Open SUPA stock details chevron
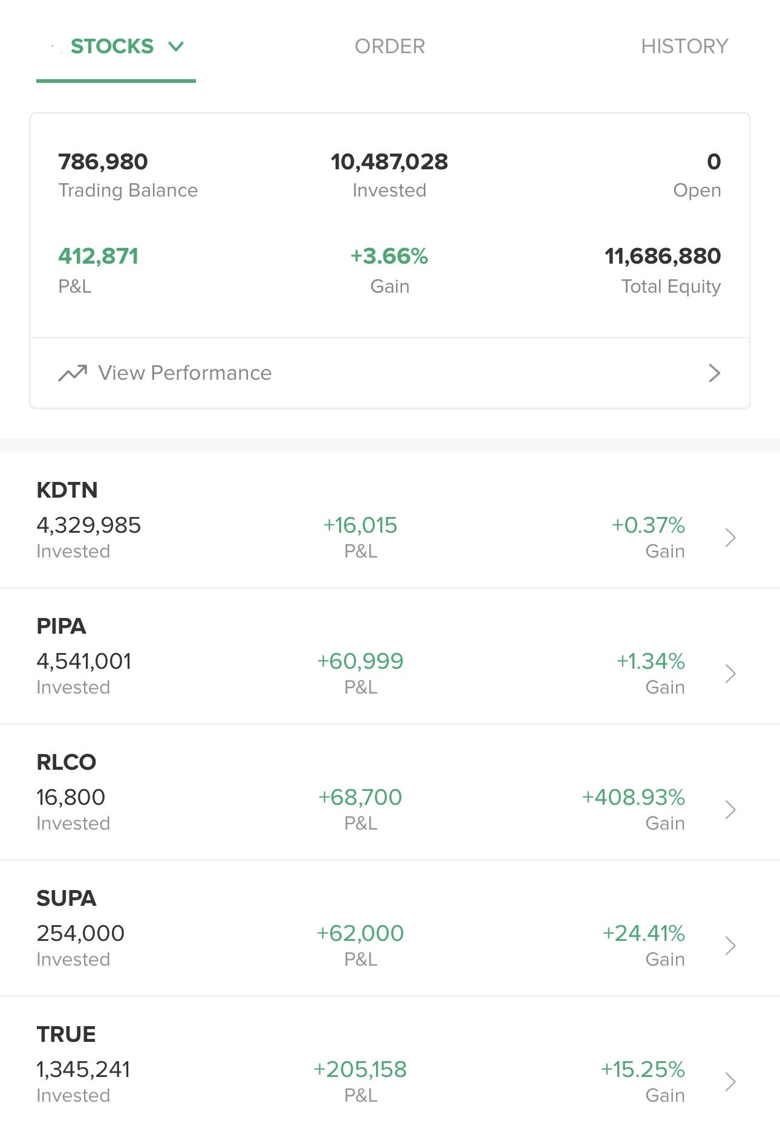This screenshot has width=780, height=1138. point(730,946)
